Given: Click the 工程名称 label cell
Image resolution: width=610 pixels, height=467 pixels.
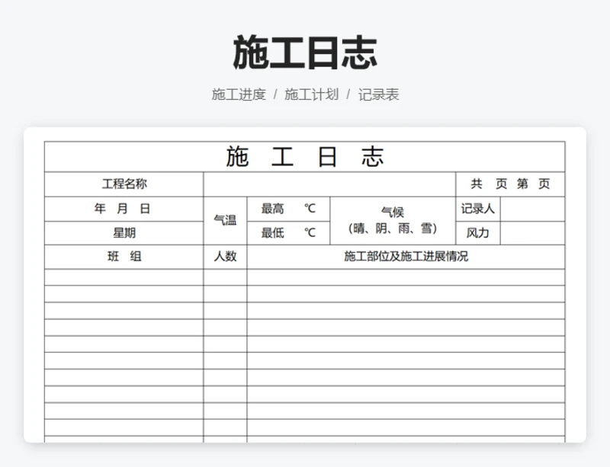Looking at the screenshot, I should pyautogui.click(x=124, y=184).
